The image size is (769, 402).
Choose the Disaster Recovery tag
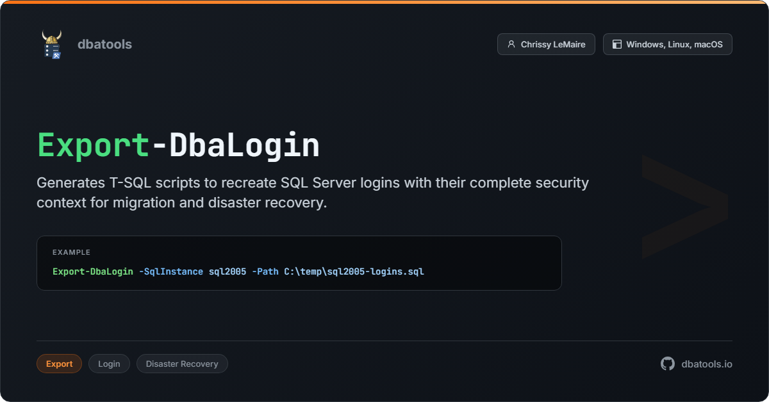(182, 364)
